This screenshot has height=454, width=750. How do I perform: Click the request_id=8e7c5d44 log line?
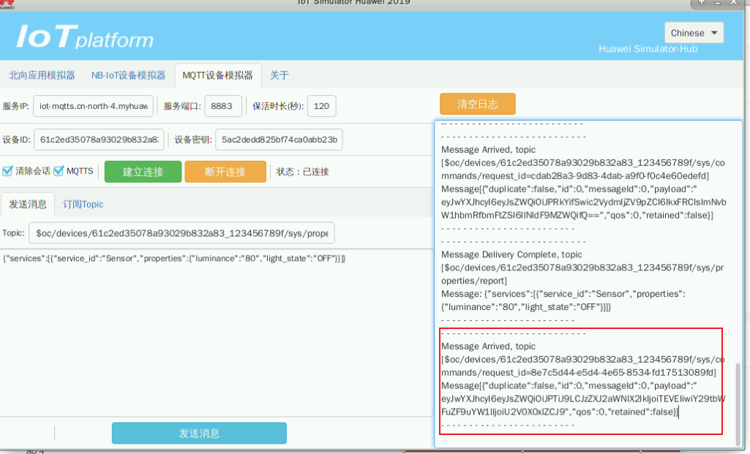[x=578, y=372]
